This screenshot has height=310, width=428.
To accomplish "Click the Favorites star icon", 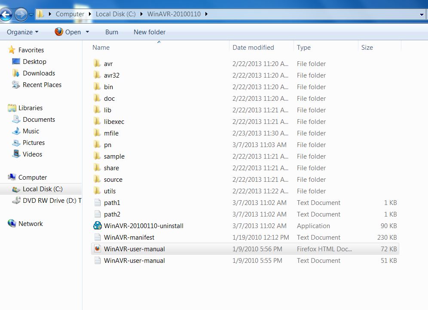I will coord(12,50).
